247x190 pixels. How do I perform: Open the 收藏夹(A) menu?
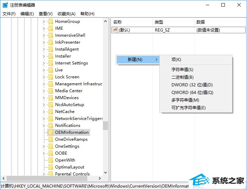[x=67, y=14]
